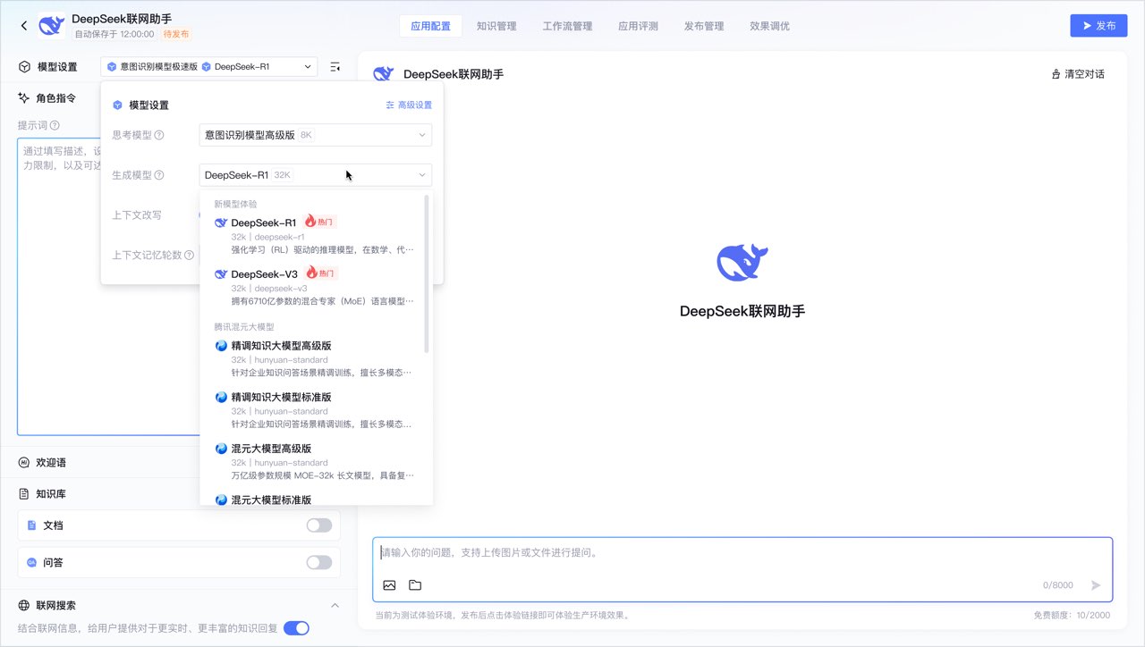Viewport: 1145px width, 647px height.
Task: Click the upload file folder icon
Action: (415, 585)
